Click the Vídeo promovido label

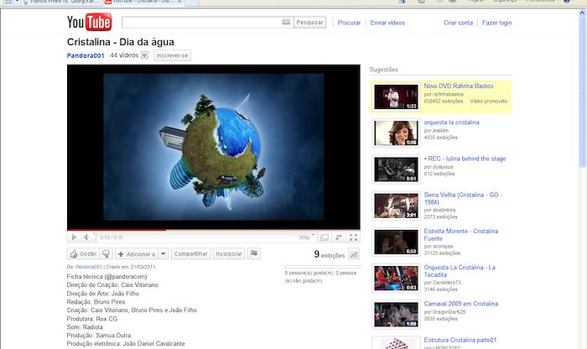pos(489,102)
